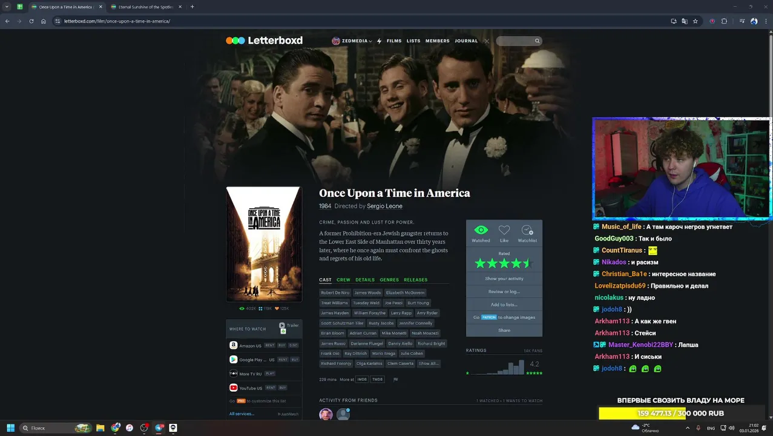Click the ratings histogram bars
Image resolution: width=773 pixels, height=436 pixels.
(x=498, y=367)
